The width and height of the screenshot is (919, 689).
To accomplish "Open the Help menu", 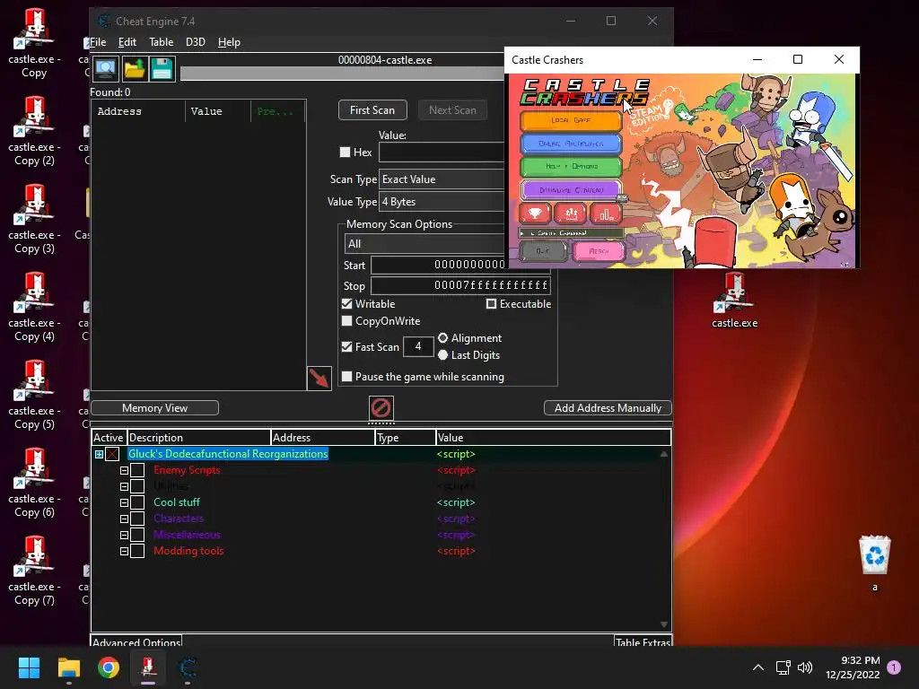I will click(229, 42).
